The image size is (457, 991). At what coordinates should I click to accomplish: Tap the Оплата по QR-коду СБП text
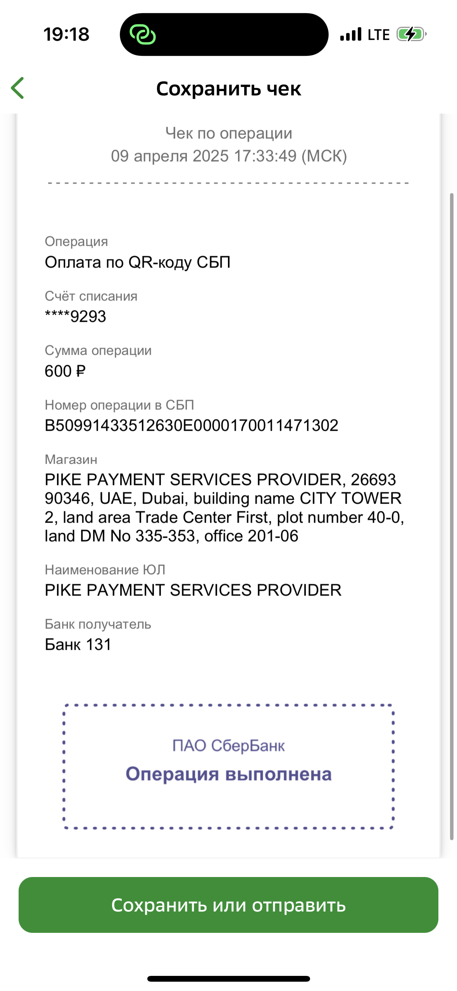tap(138, 262)
